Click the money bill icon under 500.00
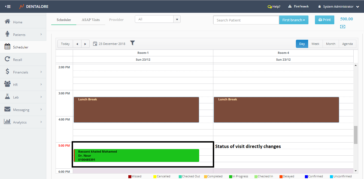364x179 pixels. click(343, 27)
